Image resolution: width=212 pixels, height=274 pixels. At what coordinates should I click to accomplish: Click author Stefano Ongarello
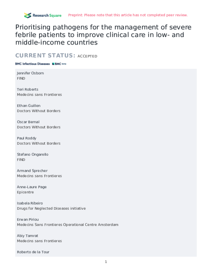click(x=33, y=154)
